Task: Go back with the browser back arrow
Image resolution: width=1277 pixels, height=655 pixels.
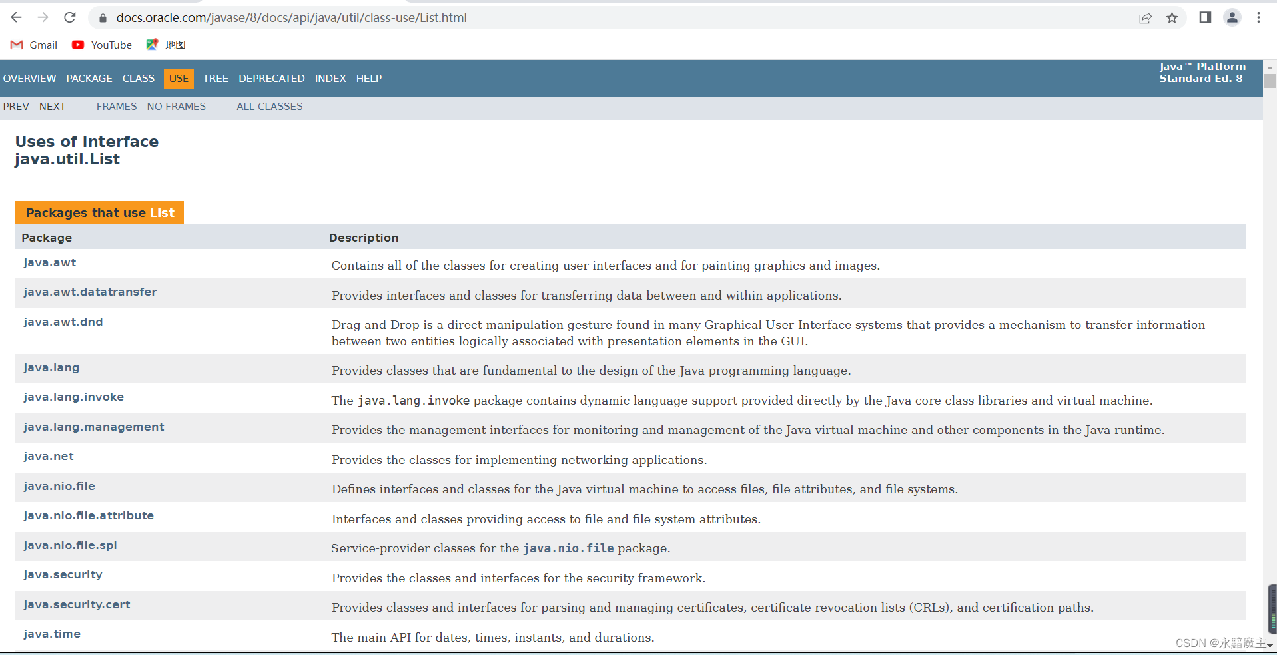Action: click(x=17, y=17)
